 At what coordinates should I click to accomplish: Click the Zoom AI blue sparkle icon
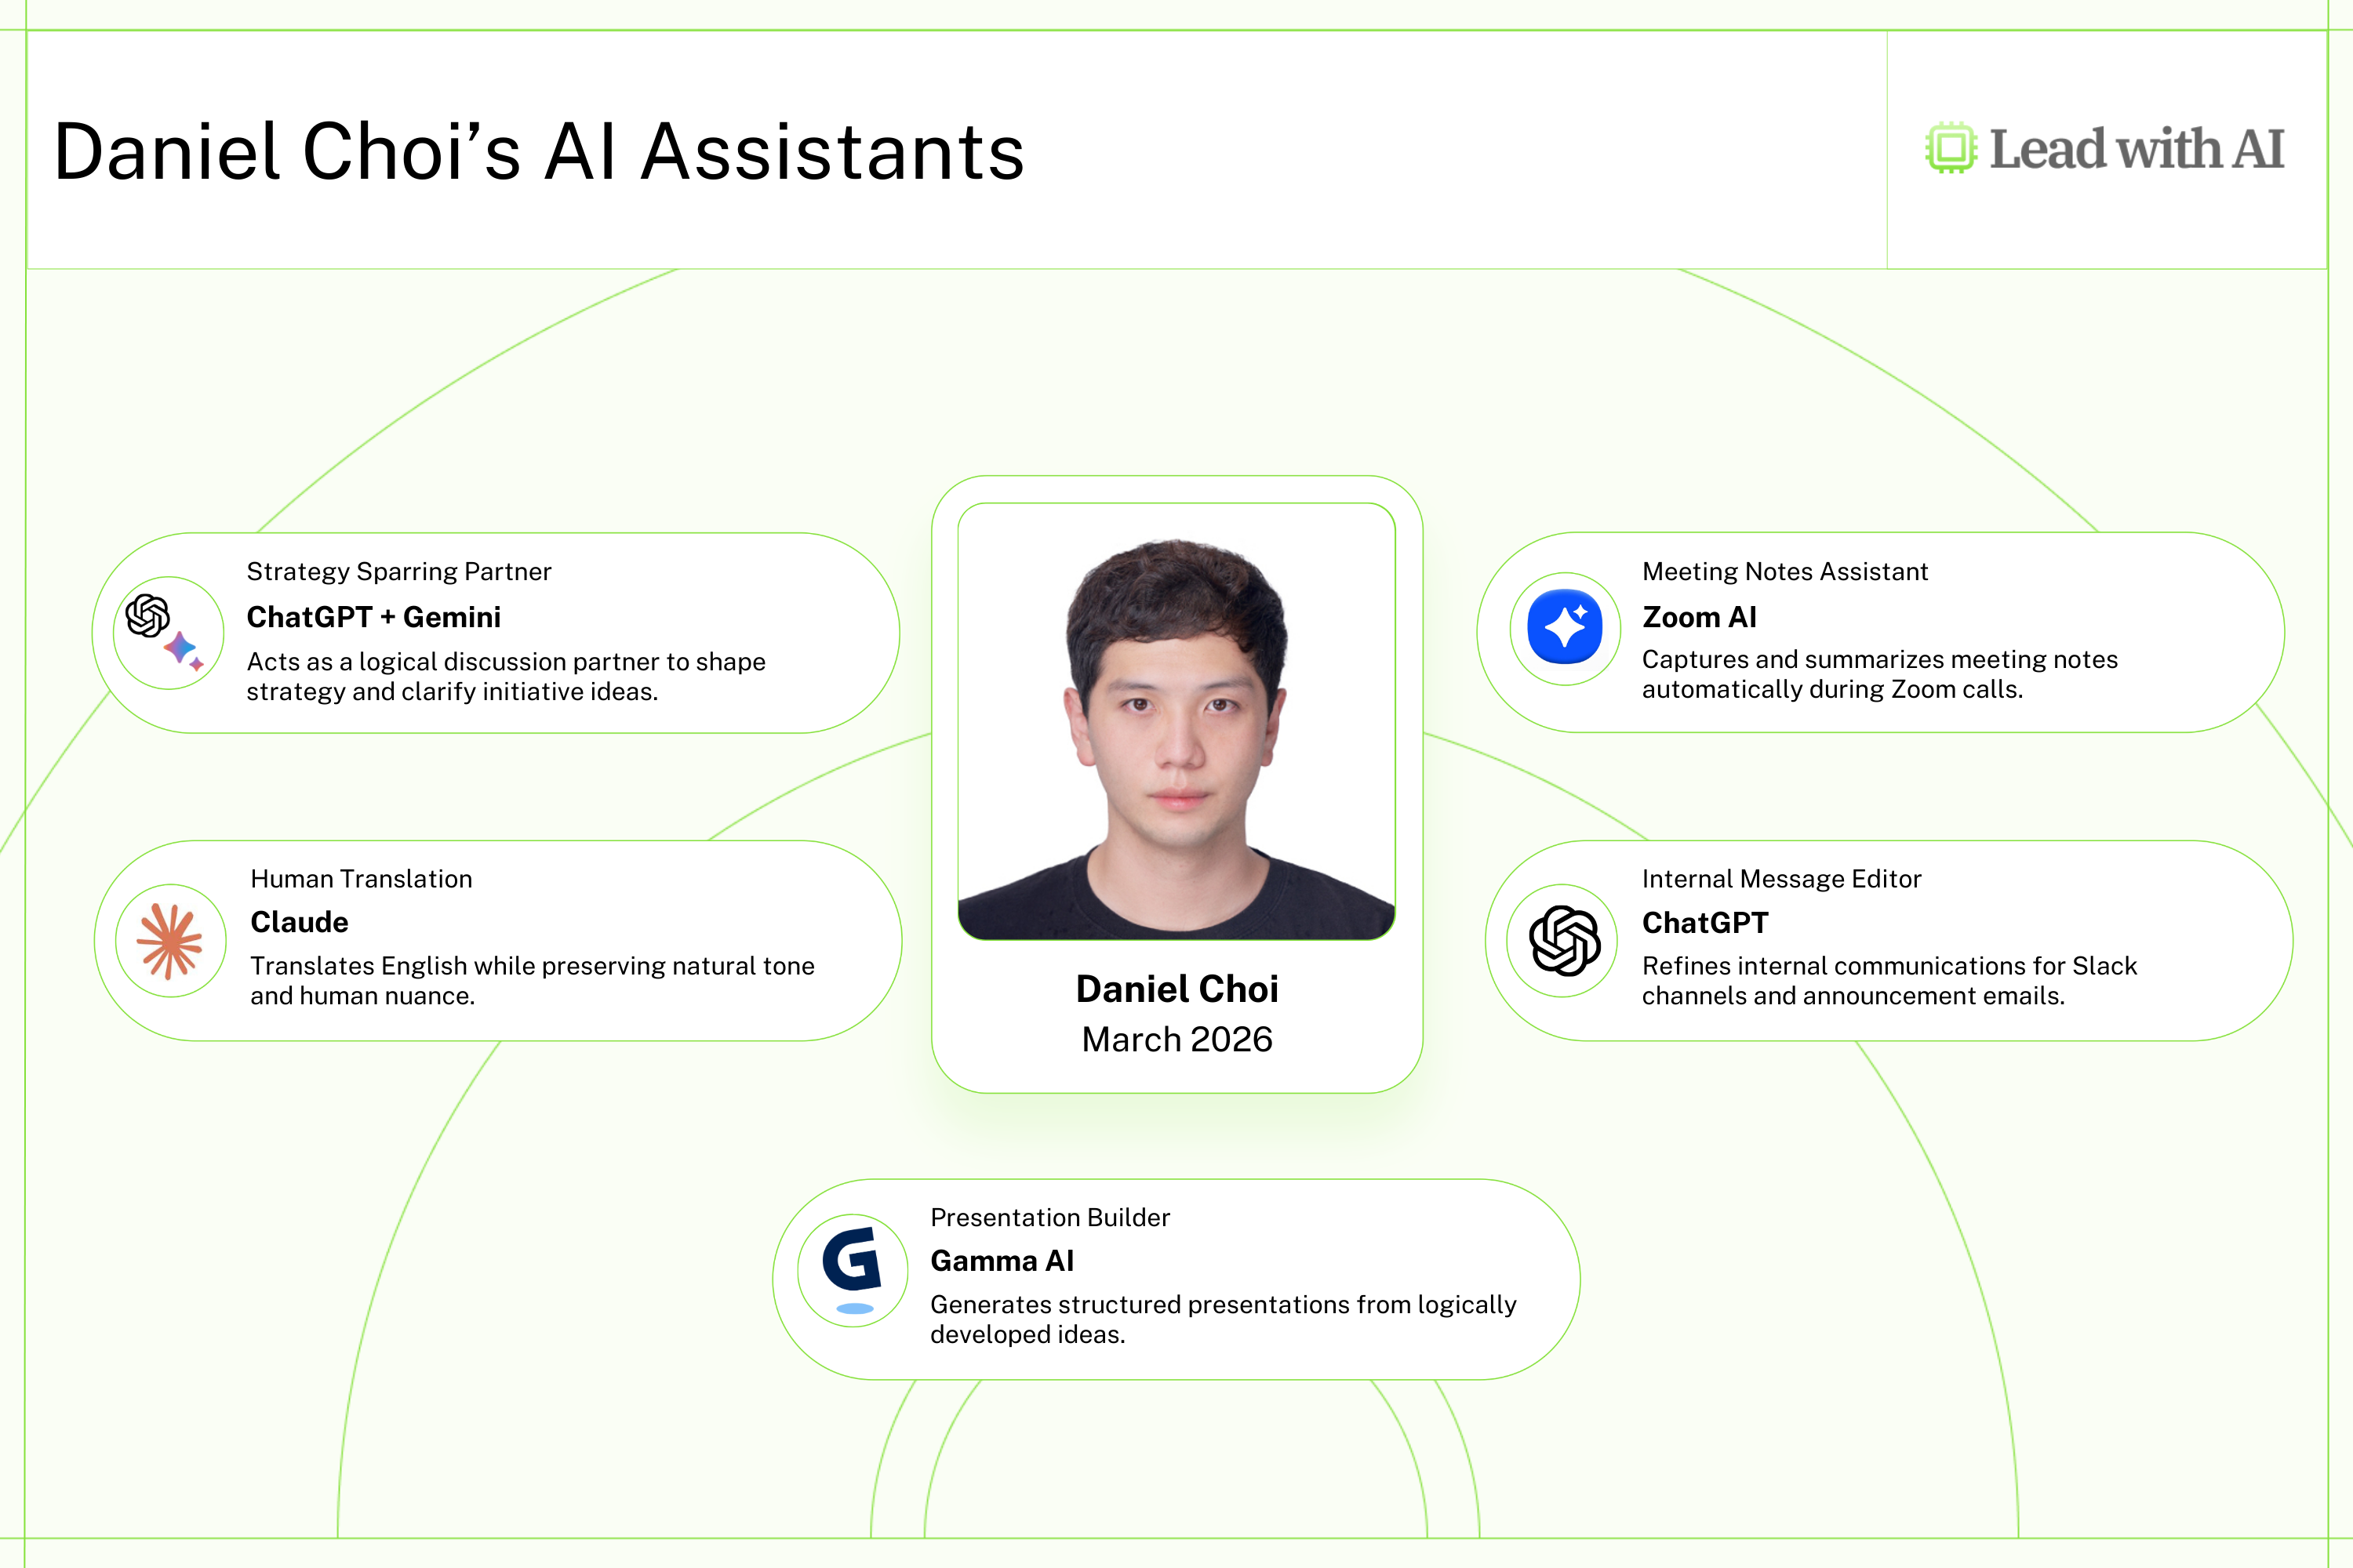click(x=1565, y=628)
